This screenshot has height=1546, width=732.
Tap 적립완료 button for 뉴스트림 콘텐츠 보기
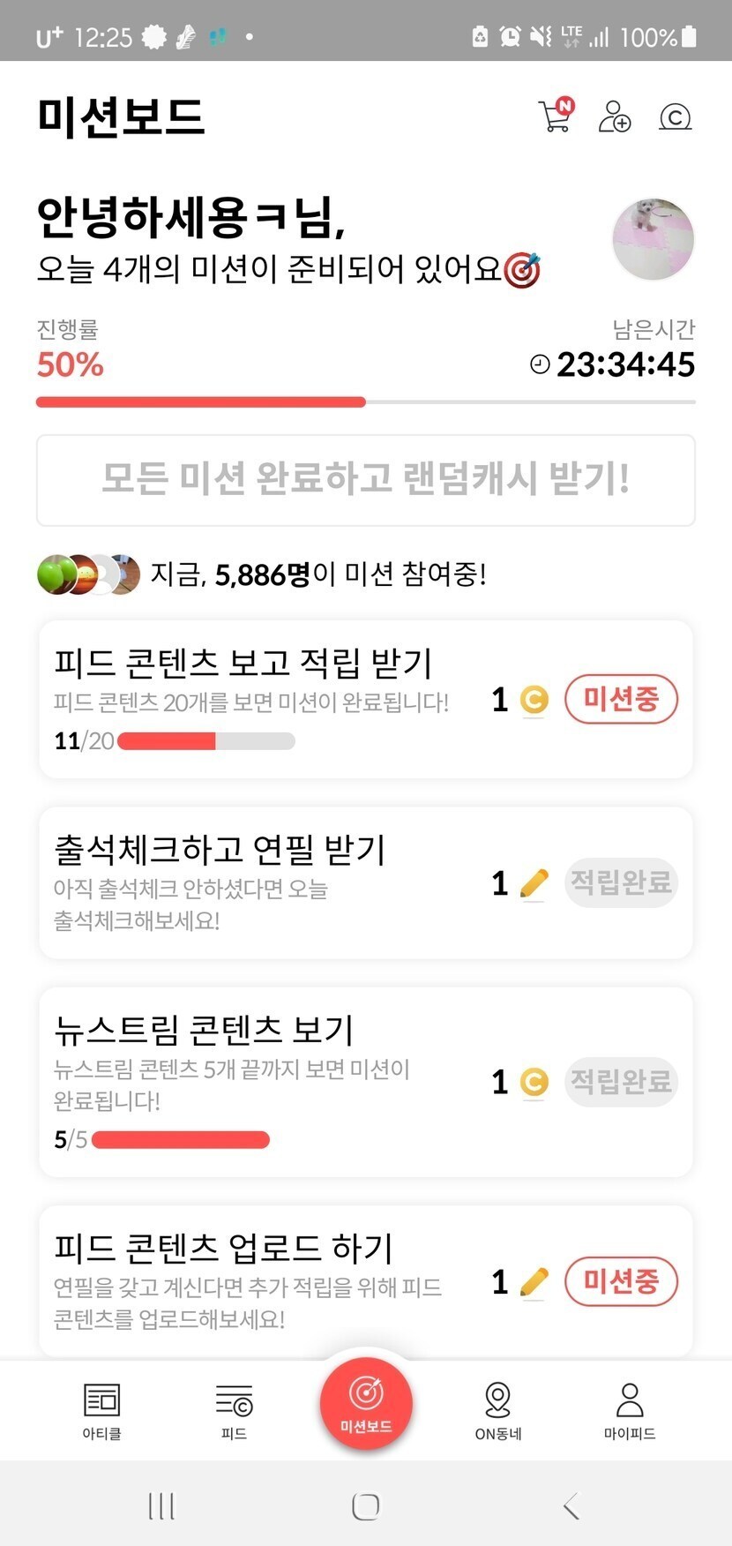click(x=621, y=1081)
